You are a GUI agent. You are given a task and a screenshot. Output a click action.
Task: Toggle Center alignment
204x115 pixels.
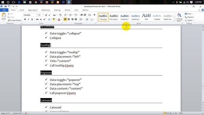pos(69,19)
